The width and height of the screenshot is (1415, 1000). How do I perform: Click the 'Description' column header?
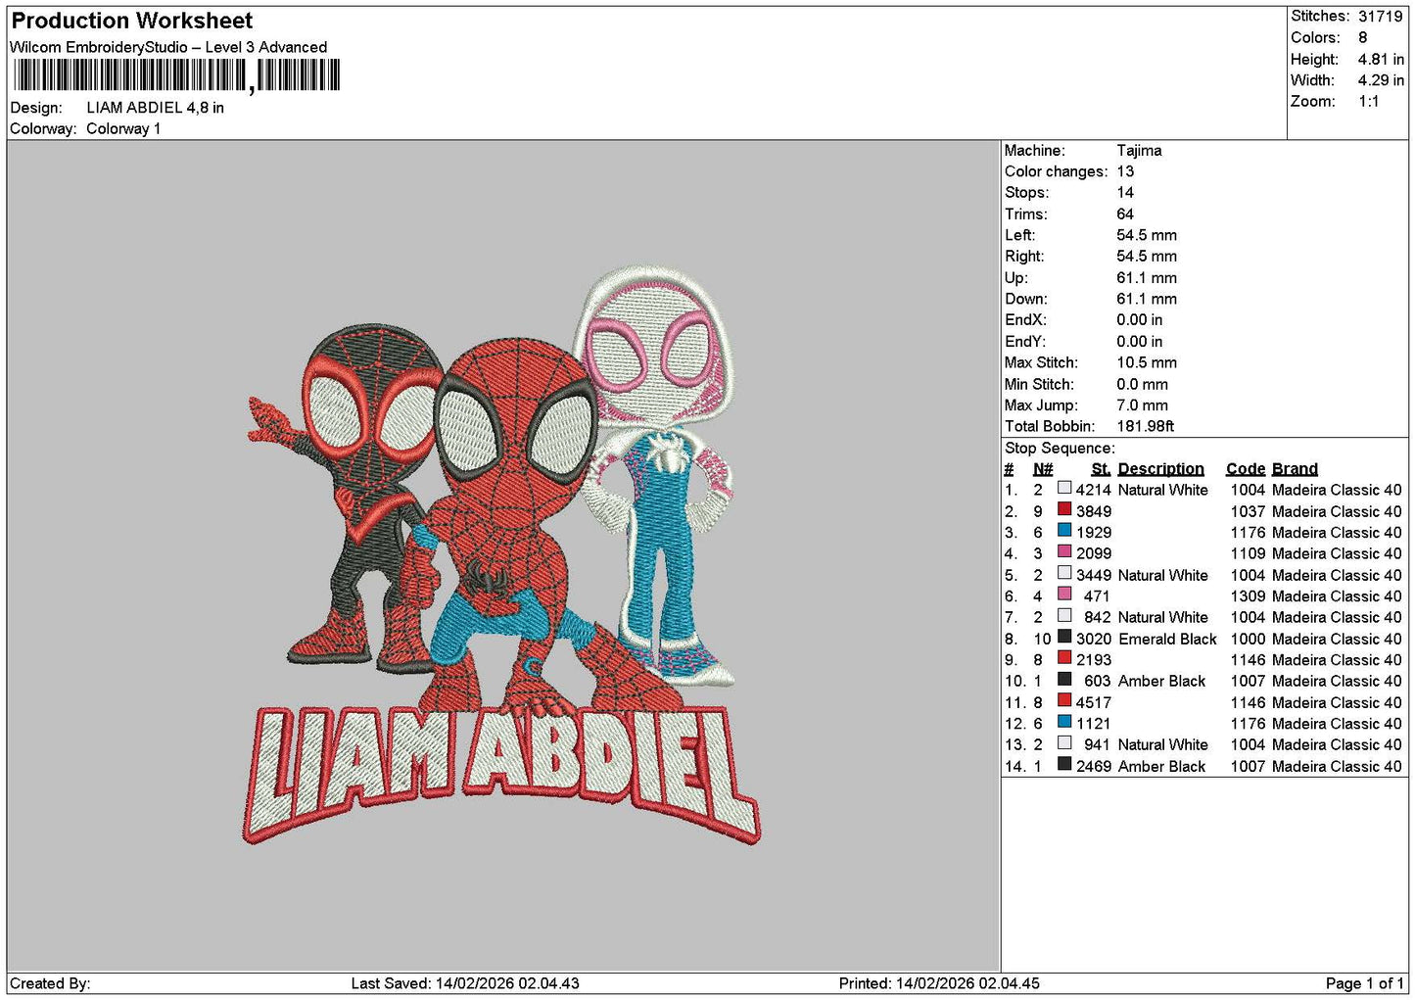1160,469
